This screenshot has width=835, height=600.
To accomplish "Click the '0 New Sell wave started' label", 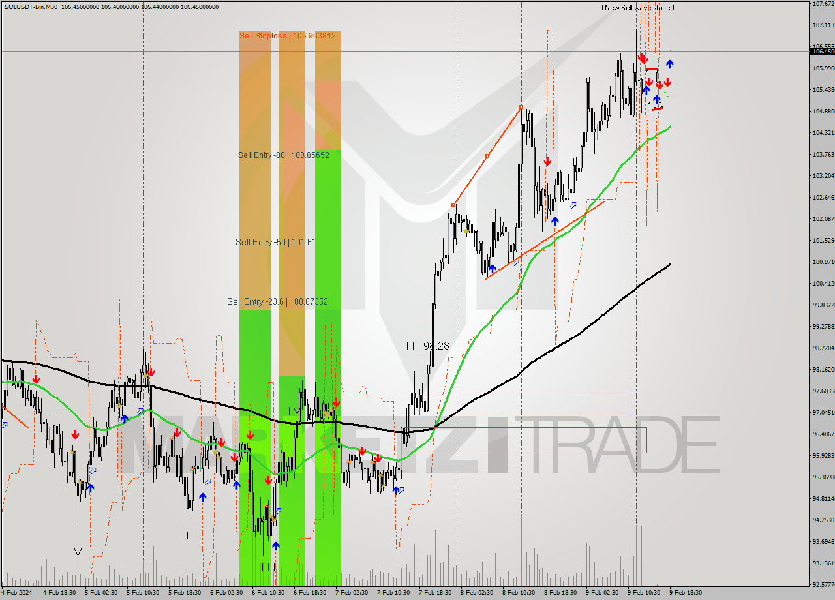I will [x=637, y=8].
